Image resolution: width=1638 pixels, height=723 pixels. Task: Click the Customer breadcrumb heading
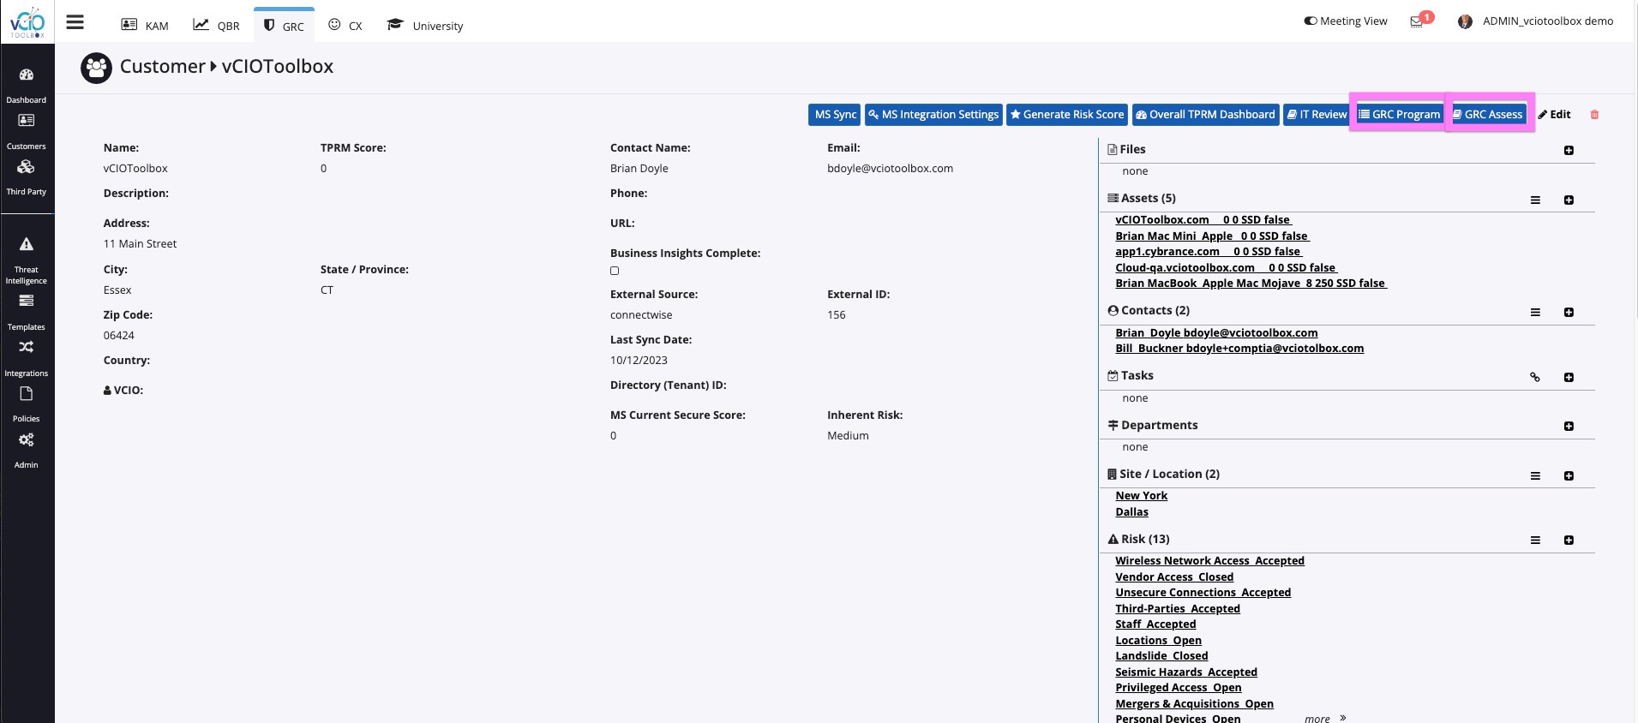[x=163, y=67]
